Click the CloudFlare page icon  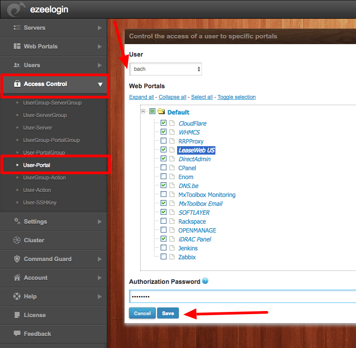[172, 123]
